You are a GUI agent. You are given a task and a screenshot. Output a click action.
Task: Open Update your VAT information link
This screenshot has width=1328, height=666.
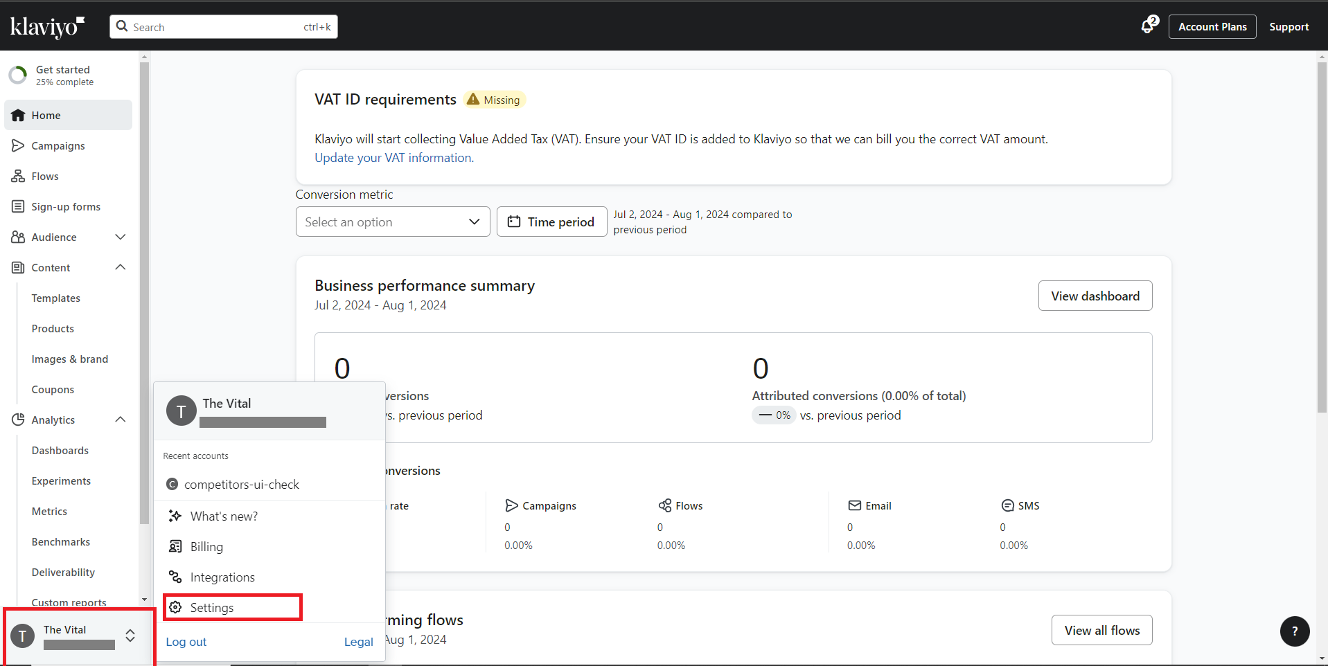pyautogui.click(x=393, y=158)
